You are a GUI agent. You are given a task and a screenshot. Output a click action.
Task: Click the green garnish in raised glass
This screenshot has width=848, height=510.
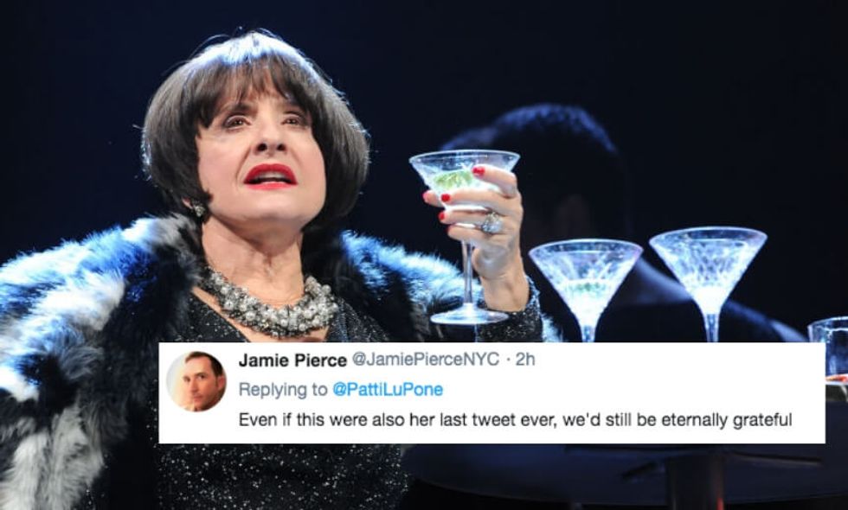pos(453,180)
